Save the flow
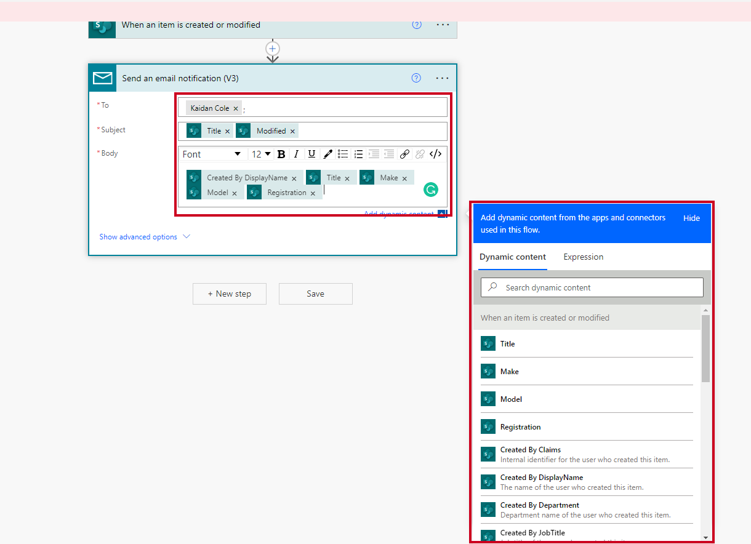The width and height of the screenshot is (751, 544). [x=316, y=294]
